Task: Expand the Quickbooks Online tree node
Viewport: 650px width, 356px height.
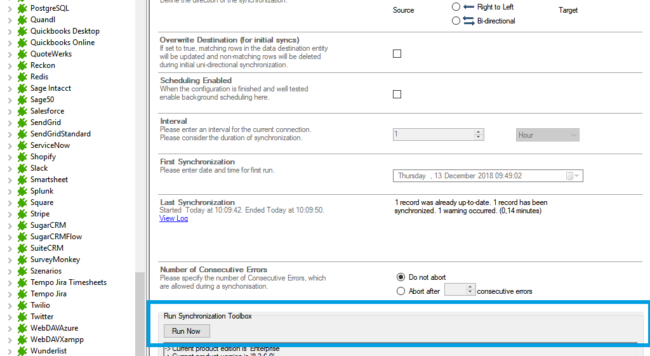Action: pos(10,43)
